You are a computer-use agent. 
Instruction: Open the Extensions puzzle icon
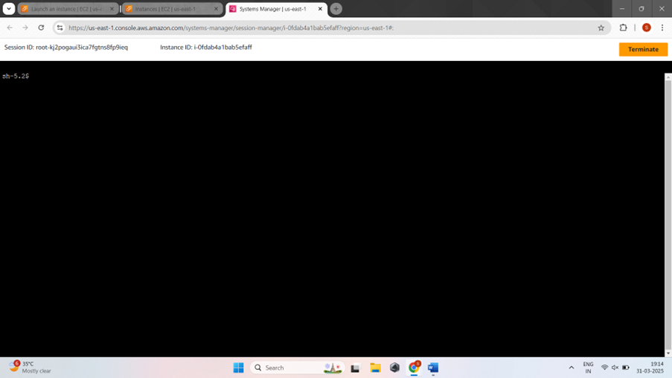pos(623,28)
